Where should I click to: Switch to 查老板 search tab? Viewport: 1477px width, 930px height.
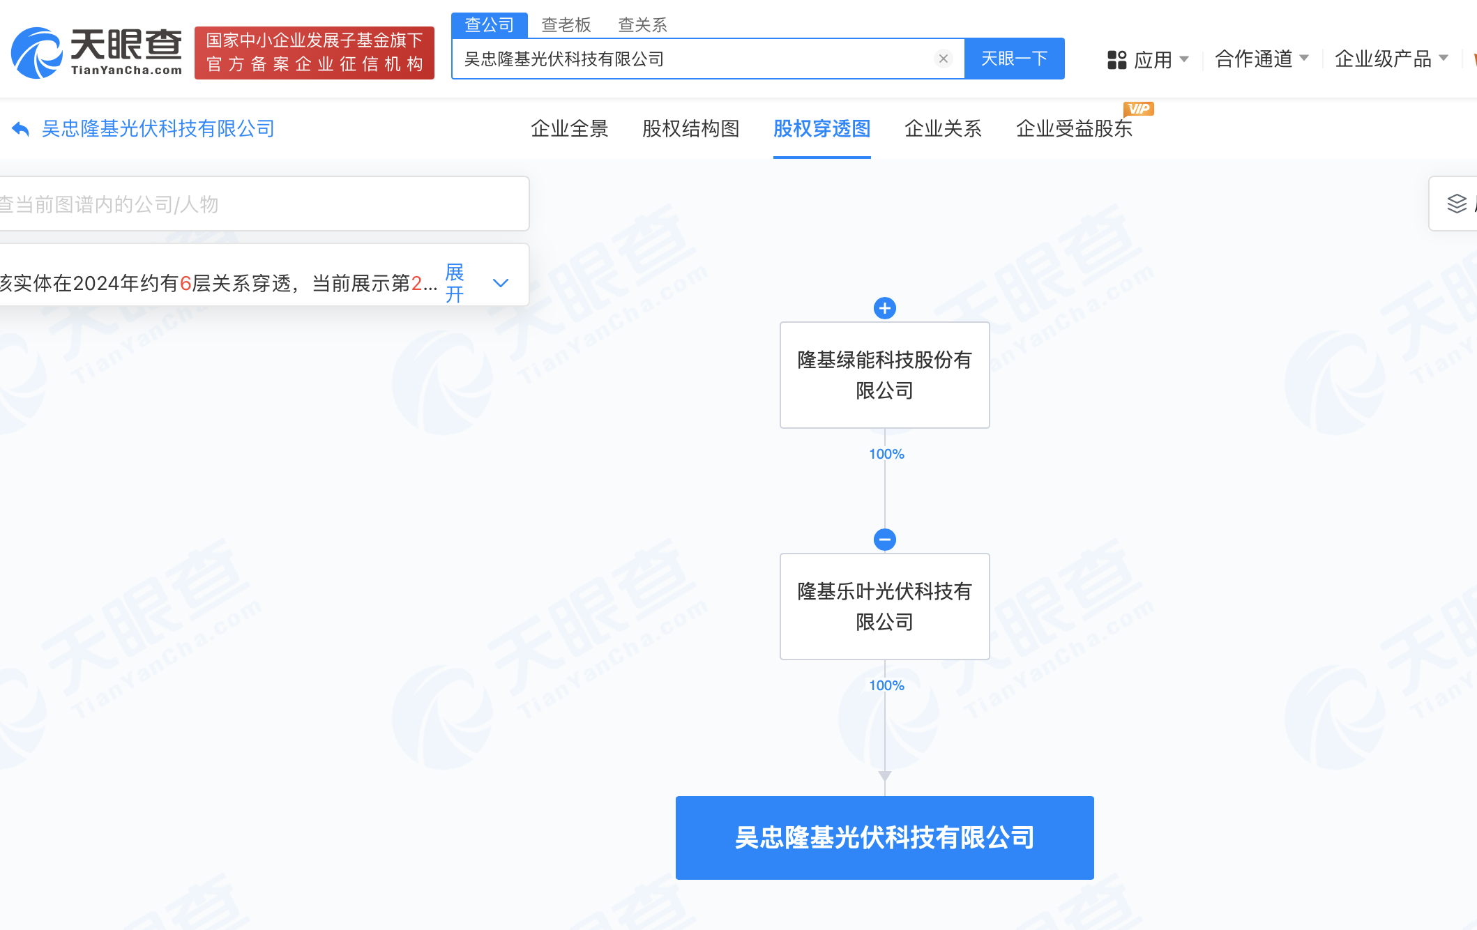coord(566,25)
